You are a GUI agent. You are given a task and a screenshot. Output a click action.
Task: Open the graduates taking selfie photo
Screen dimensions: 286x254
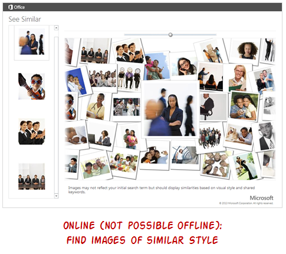[154, 155]
